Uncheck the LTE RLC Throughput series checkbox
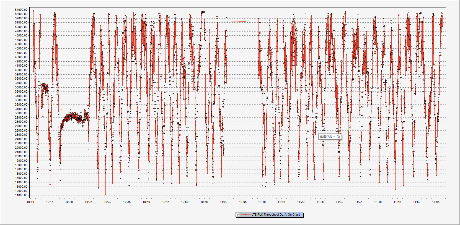Image resolution: width=460 pixels, height=225 pixels. (237, 214)
